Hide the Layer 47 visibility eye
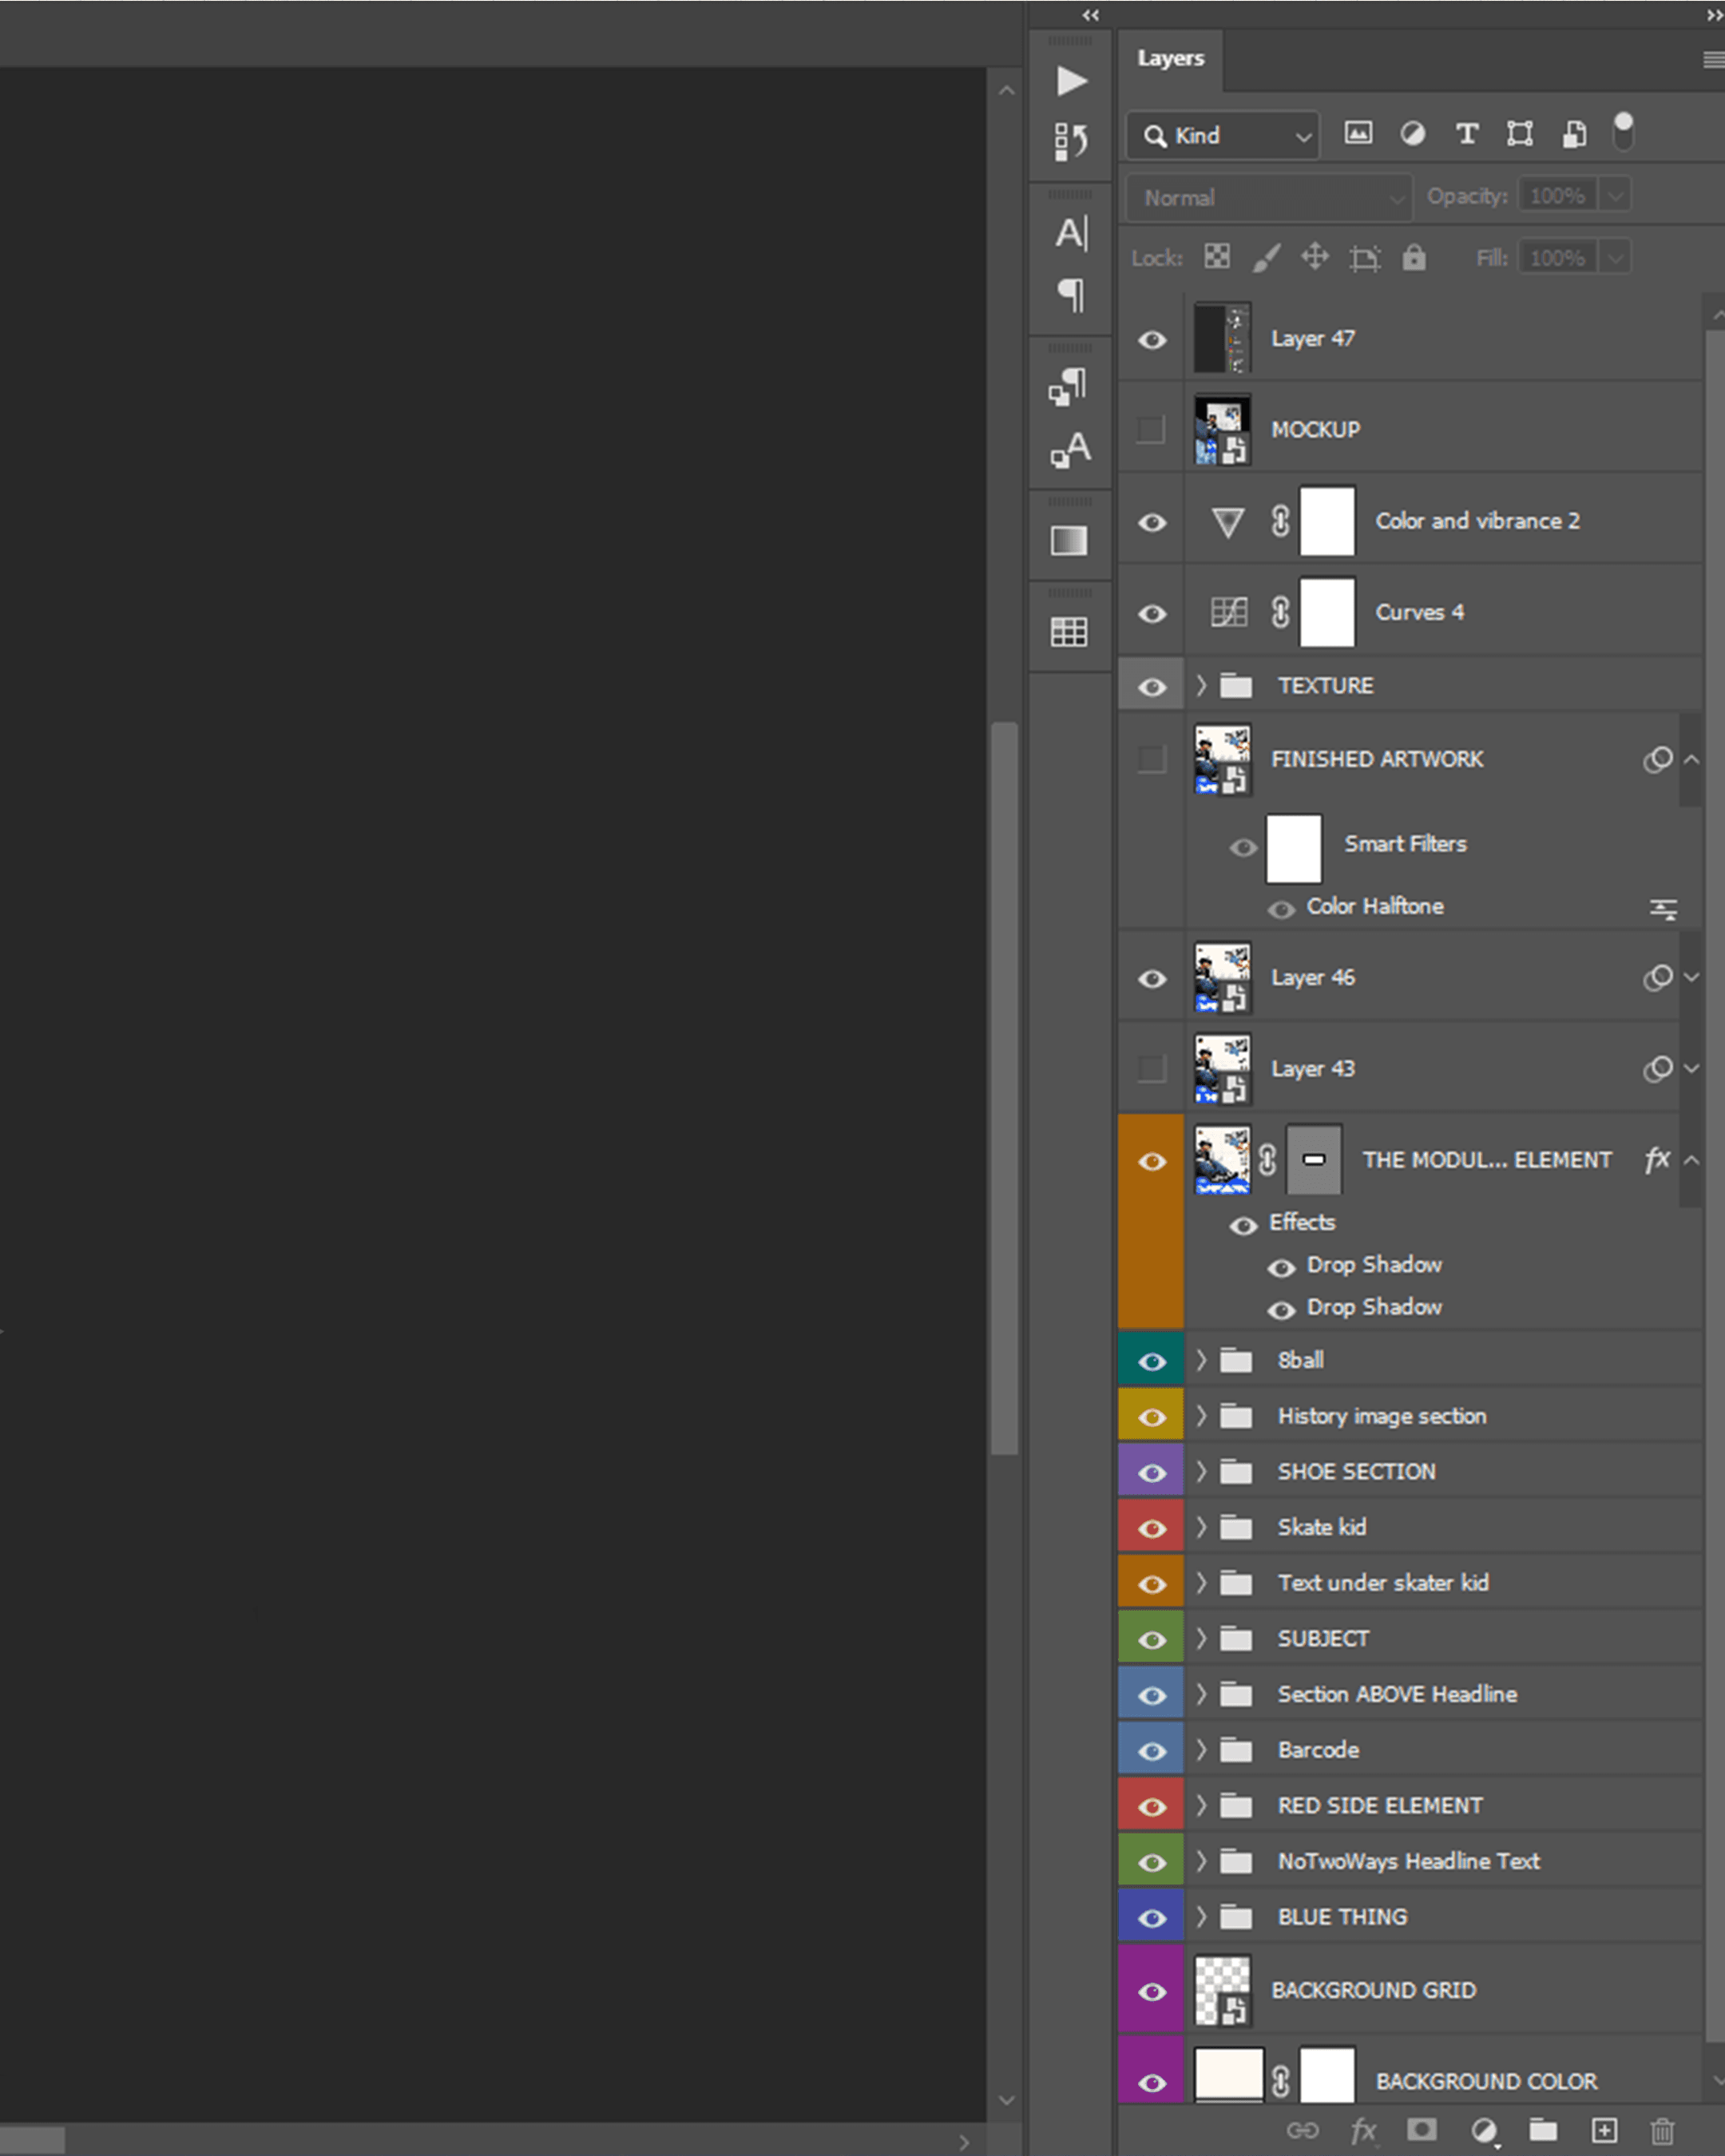This screenshot has width=1725, height=2156. (1152, 340)
